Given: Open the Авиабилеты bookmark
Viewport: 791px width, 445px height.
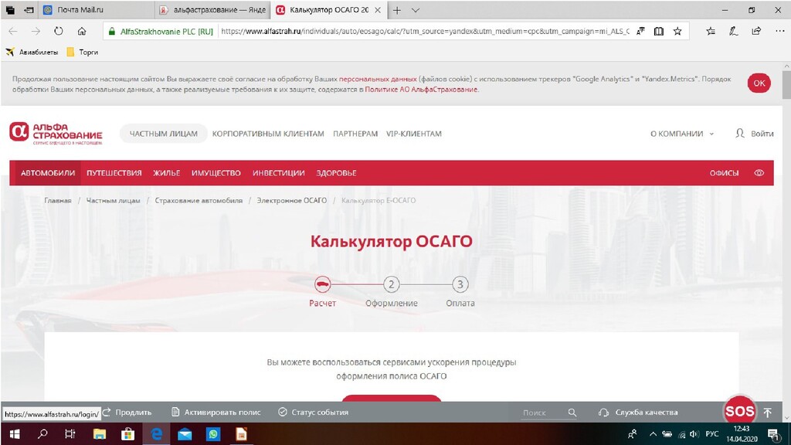Looking at the screenshot, I should 32,52.
